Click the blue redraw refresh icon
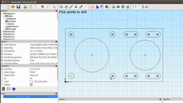This screenshot has width=183, height=103. coord(128,7)
